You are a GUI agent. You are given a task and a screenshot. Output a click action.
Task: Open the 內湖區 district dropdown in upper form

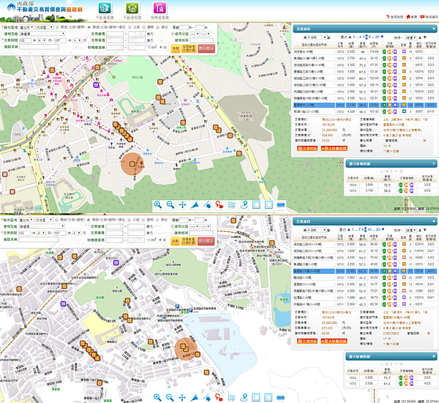click(44, 27)
